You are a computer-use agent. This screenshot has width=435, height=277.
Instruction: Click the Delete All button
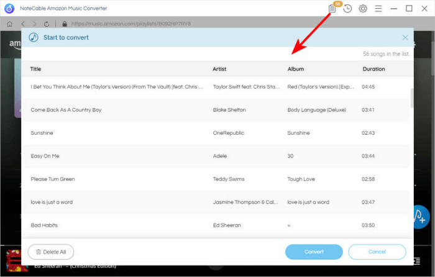click(x=51, y=252)
